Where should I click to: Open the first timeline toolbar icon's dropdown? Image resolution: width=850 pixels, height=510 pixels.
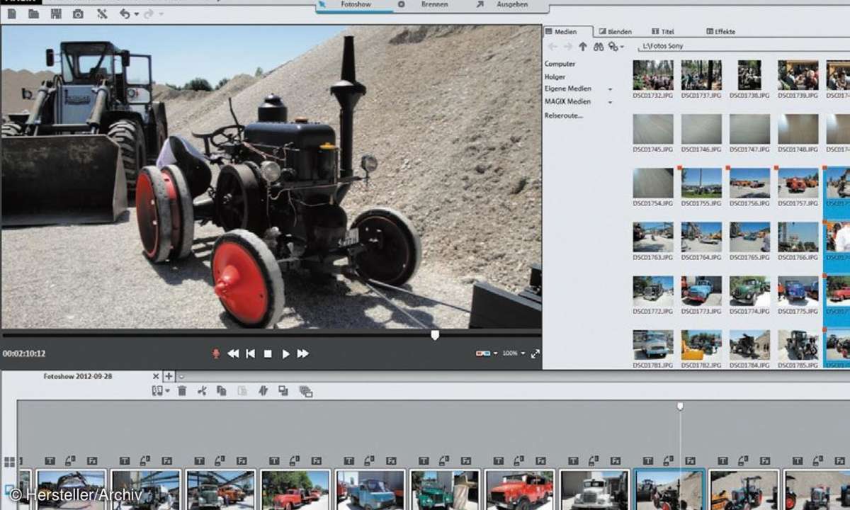(x=167, y=391)
